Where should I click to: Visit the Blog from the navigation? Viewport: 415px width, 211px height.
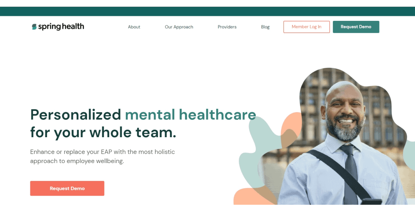pyautogui.click(x=265, y=27)
